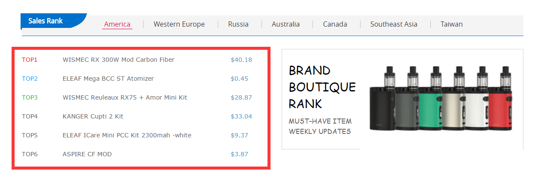The width and height of the screenshot is (535, 179).
Task: Open WISMEC Reuleaux RX75 + Amor Mini Kit
Action: coord(125,97)
